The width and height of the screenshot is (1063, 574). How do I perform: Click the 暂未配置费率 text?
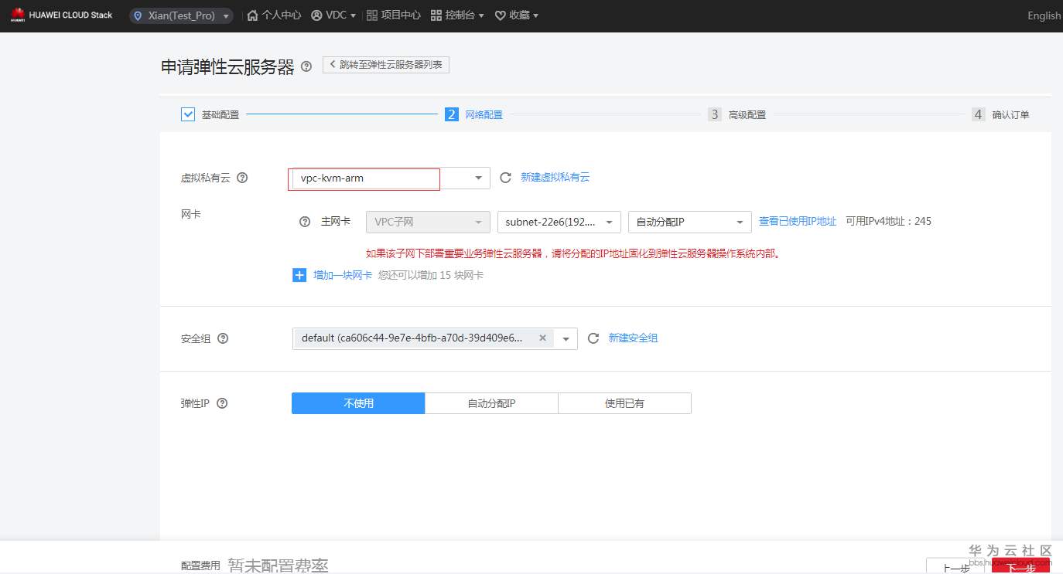pyautogui.click(x=279, y=566)
